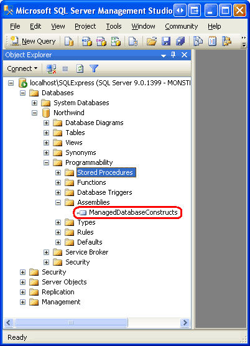Click the Northwind database cylinder icon

(45, 113)
